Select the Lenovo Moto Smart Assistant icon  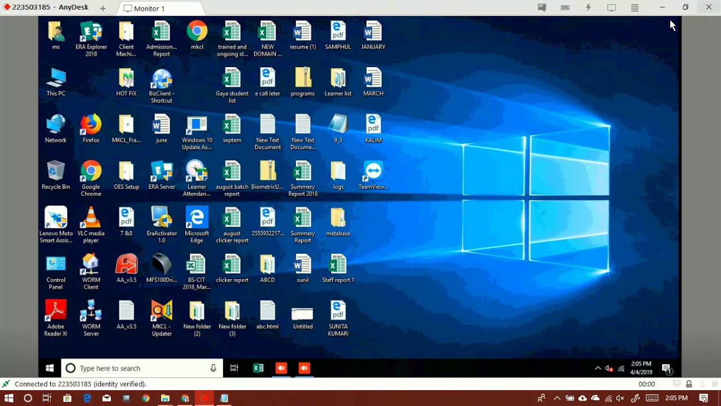[x=56, y=226]
